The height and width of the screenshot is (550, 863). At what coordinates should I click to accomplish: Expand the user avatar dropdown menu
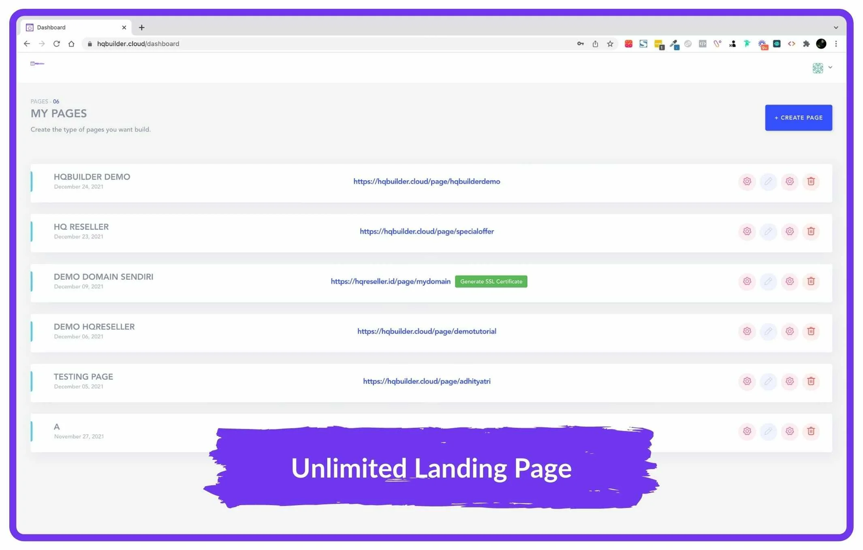tap(822, 68)
